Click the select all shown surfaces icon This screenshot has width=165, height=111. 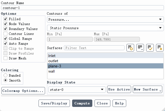tap(150, 48)
